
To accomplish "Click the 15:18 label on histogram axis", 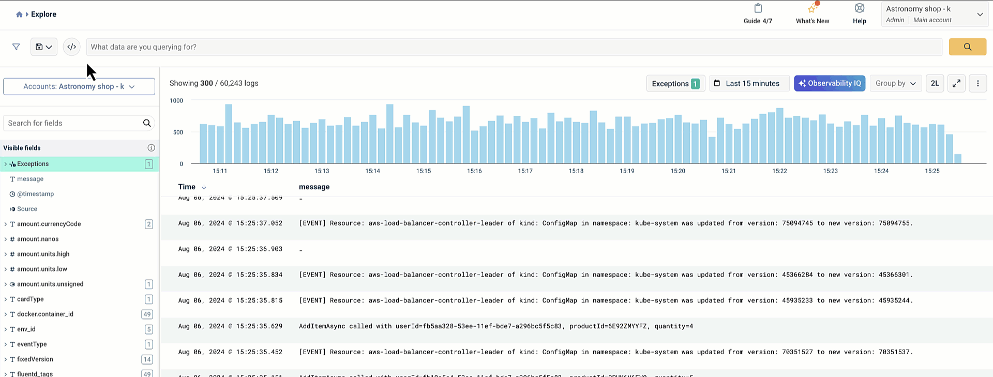I will point(576,171).
